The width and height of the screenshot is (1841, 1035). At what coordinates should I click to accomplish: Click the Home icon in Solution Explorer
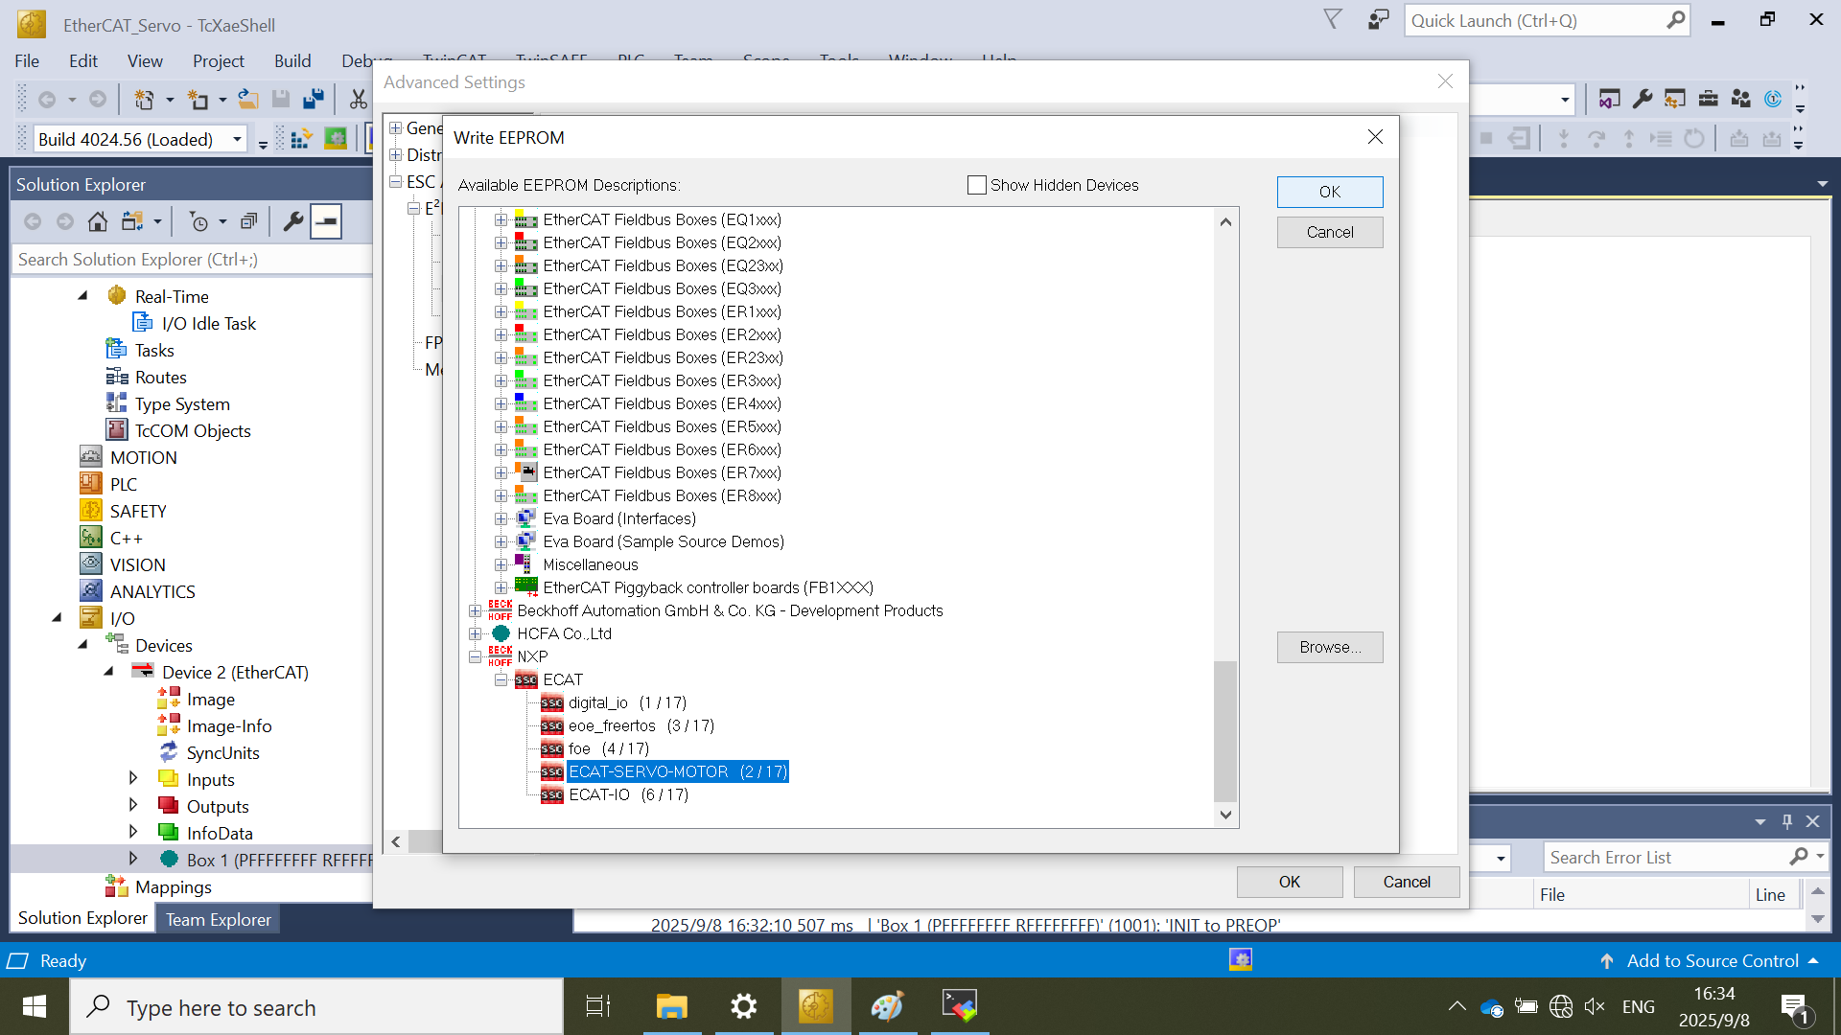[97, 222]
